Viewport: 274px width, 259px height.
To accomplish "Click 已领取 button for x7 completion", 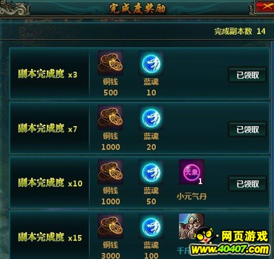I will click(247, 129).
